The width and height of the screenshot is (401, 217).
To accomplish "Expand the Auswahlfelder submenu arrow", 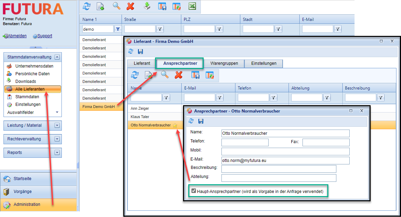I will [57, 113].
